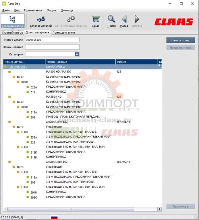Open Каталог деталей parts catalog icon
The width and height of the screenshot is (199, 220).
click(41, 21)
